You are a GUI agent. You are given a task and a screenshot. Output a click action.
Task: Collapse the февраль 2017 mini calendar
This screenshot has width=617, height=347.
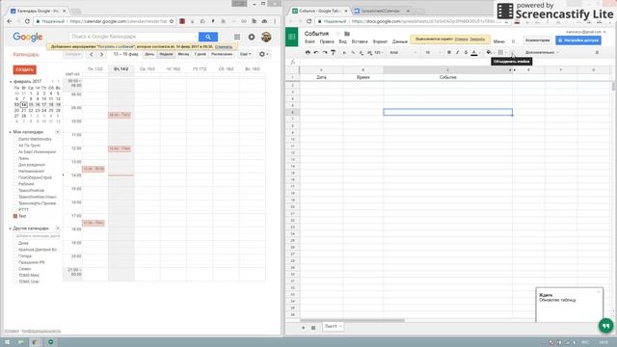click(11, 81)
